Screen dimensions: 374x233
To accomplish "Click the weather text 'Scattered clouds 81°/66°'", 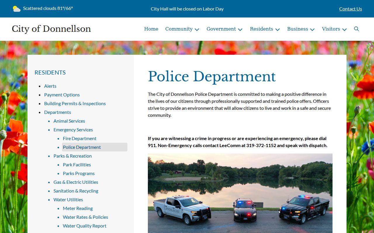I will click(x=48, y=8).
